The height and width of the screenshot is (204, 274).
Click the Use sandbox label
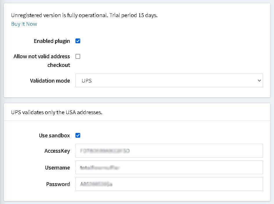click(x=54, y=135)
